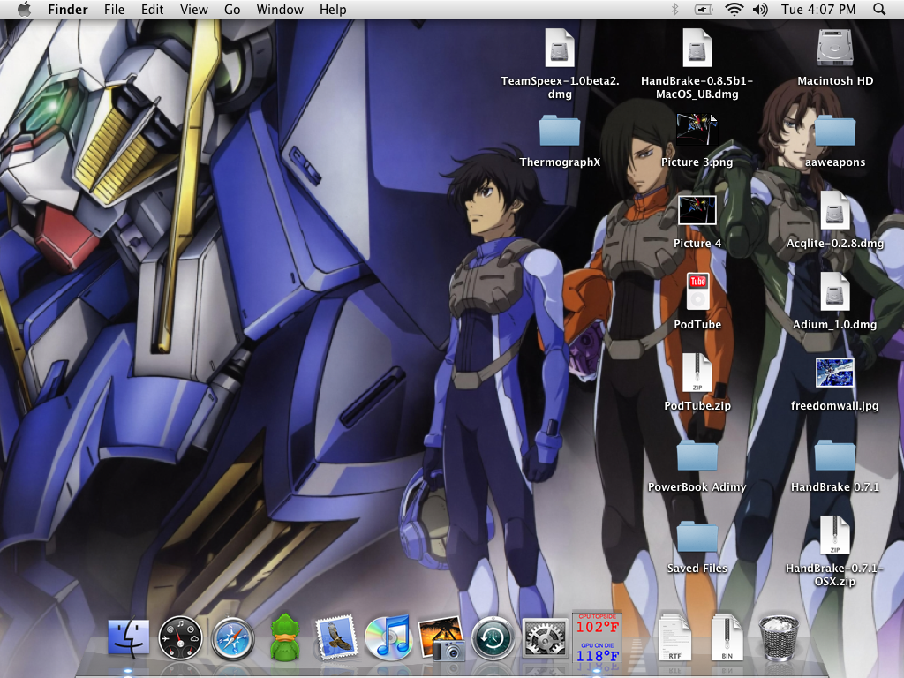This screenshot has width=904, height=678.
Task: Select HandBrake-0.8.5b1-MacOS_UB.dmg file icon
Action: (x=697, y=48)
